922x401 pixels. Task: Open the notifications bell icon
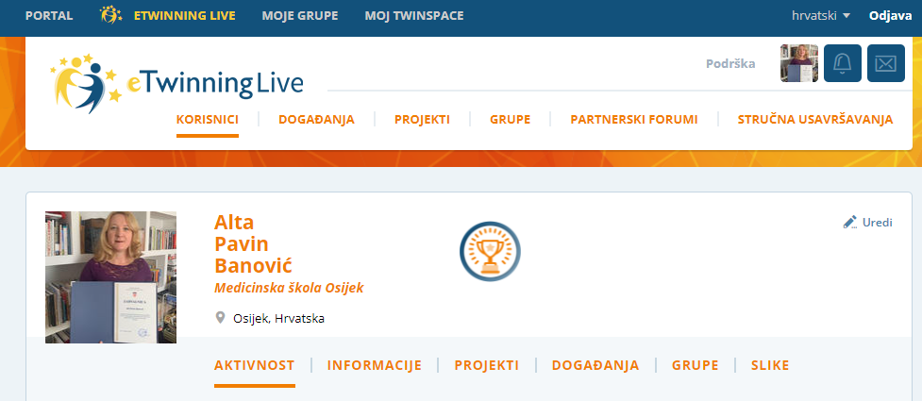pyautogui.click(x=842, y=63)
